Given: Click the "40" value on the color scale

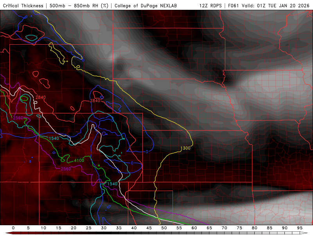Looking at the screenshot, I should point(134,228).
